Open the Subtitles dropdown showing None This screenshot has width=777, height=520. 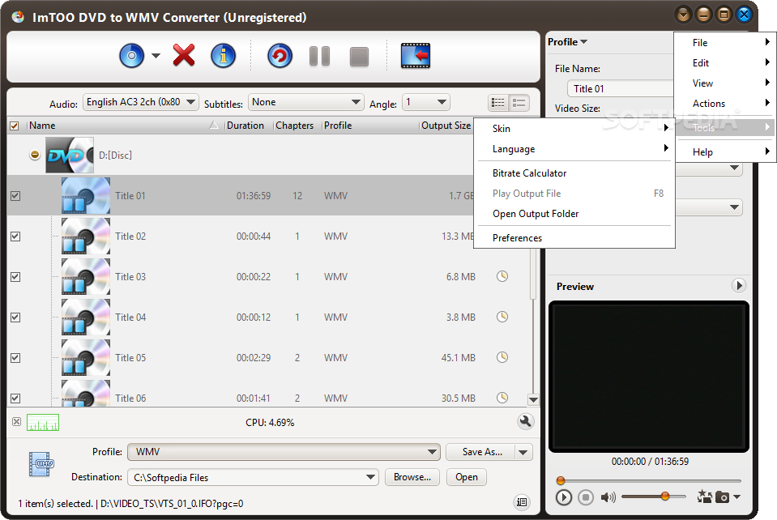point(305,102)
